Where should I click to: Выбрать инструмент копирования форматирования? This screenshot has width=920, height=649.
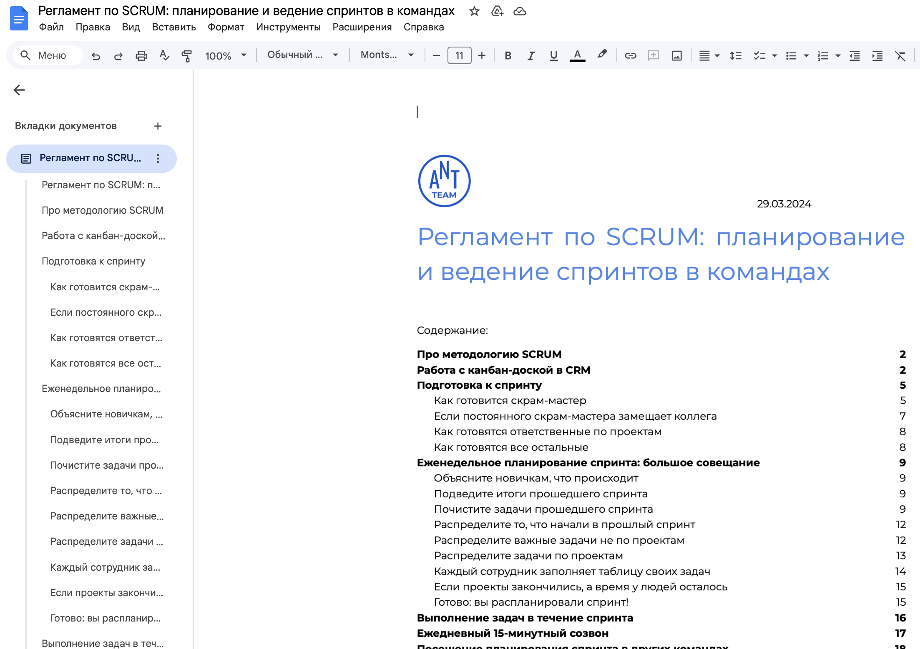pyautogui.click(x=186, y=55)
